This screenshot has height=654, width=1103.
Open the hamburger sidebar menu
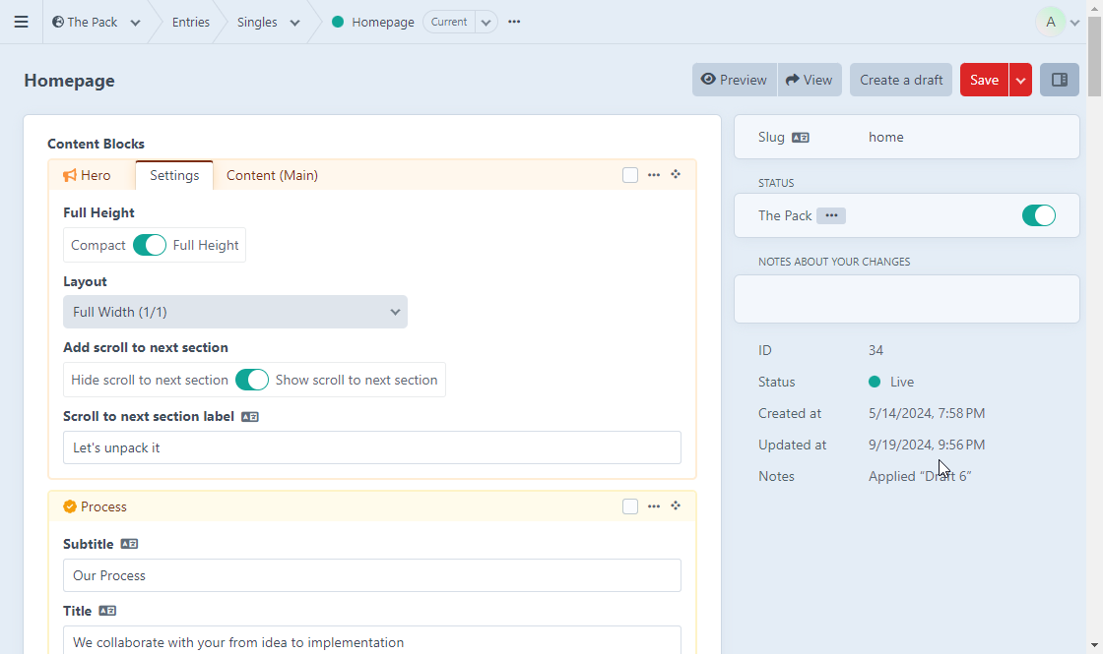21,22
